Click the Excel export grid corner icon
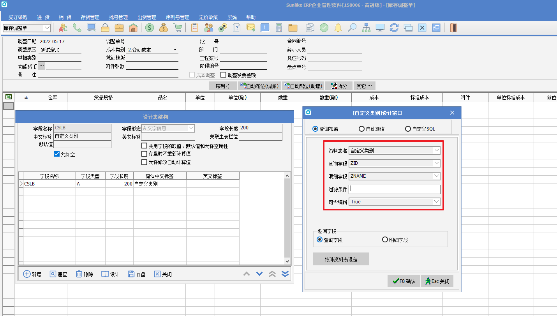Image resolution: width=557 pixels, height=316 pixels. click(x=8, y=97)
